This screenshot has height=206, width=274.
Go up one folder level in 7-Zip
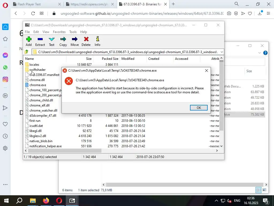pyautogui.click(x=26, y=52)
